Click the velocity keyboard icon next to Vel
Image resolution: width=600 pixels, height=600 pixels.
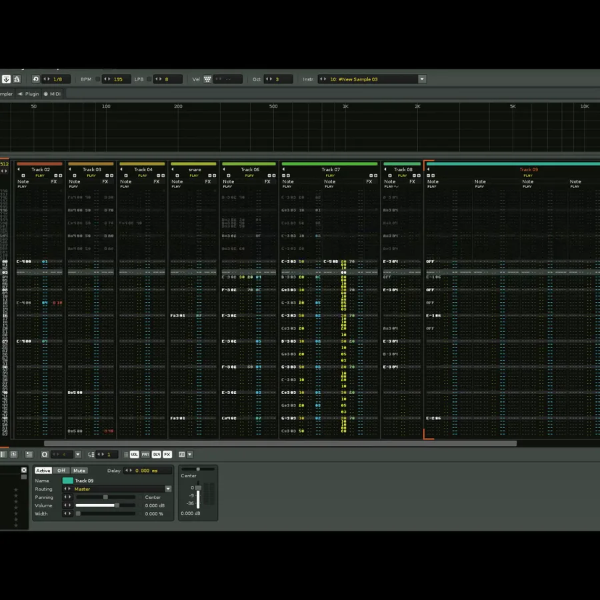(x=207, y=79)
